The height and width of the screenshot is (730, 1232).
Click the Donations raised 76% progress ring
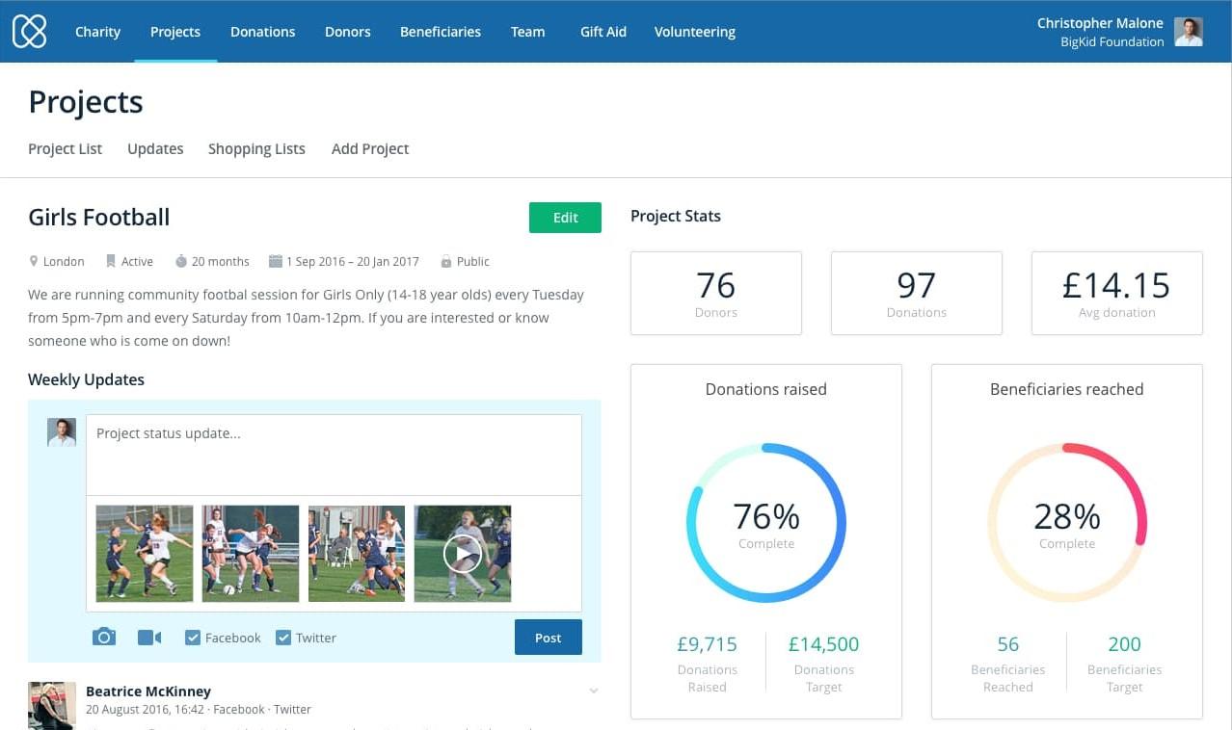[x=766, y=525]
